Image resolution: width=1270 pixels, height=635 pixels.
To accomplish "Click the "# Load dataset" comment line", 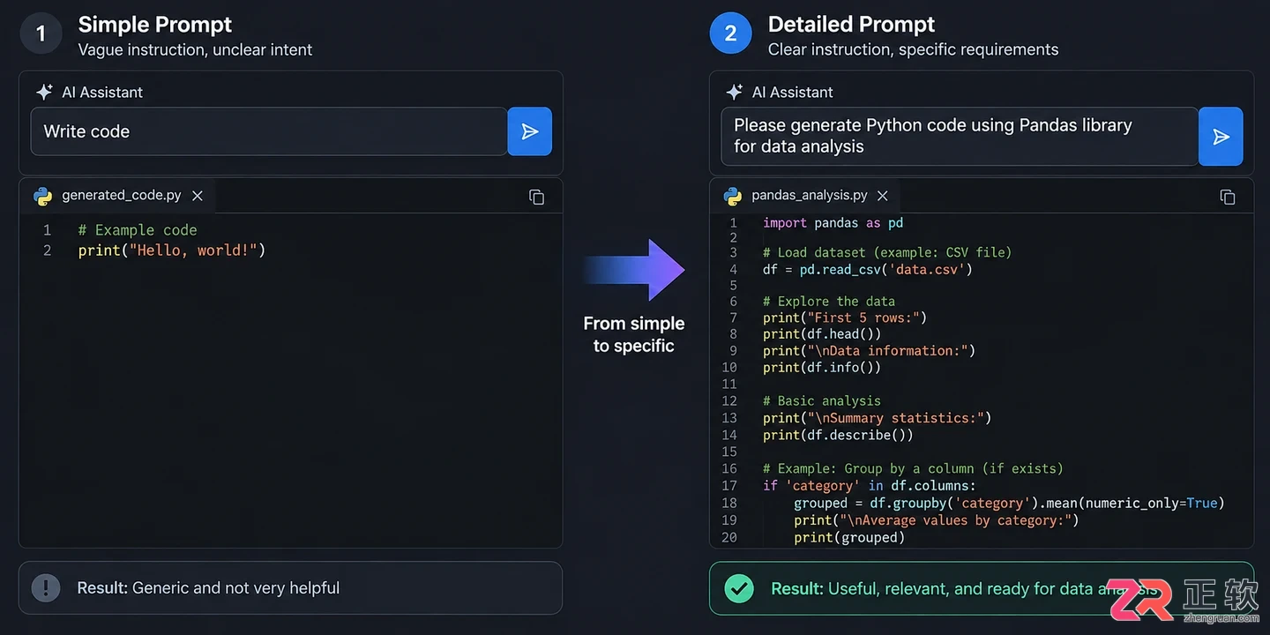I will pos(887,252).
